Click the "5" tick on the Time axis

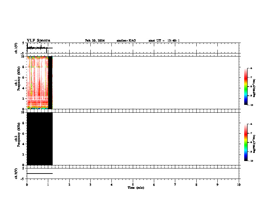133,185
